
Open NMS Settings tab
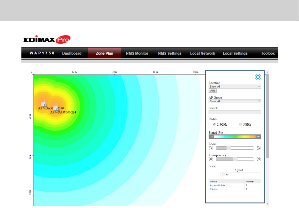(x=170, y=53)
